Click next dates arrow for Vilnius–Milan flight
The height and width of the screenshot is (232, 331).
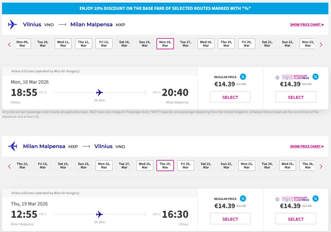pyautogui.click(x=321, y=45)
